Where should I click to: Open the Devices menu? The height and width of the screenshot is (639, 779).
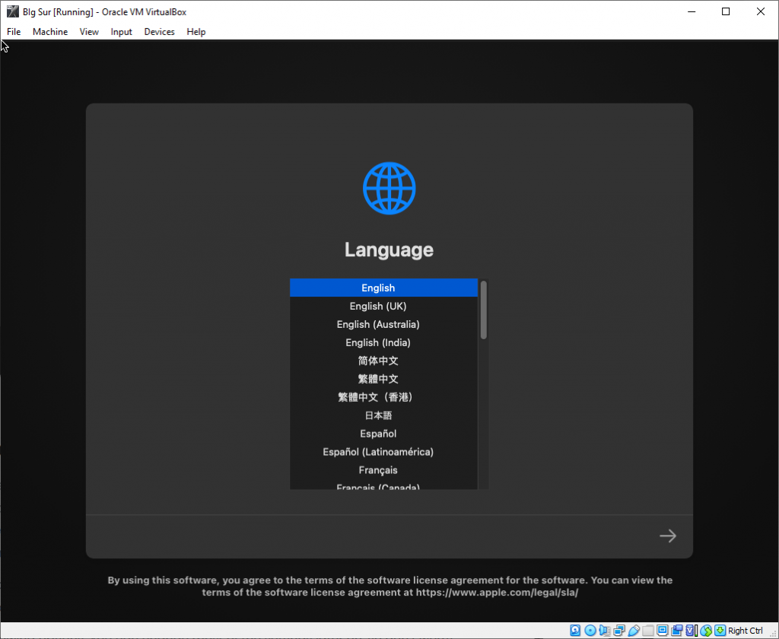[159, 31]
